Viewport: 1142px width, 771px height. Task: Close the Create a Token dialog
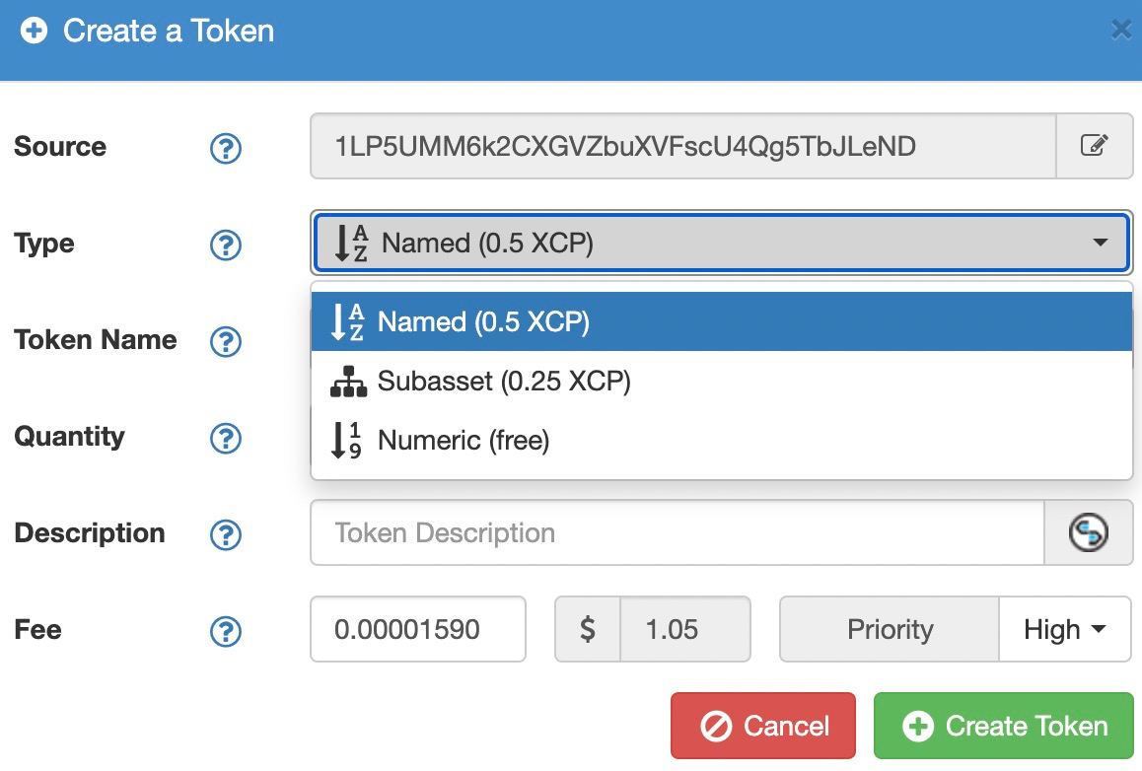click(1121, 30)
